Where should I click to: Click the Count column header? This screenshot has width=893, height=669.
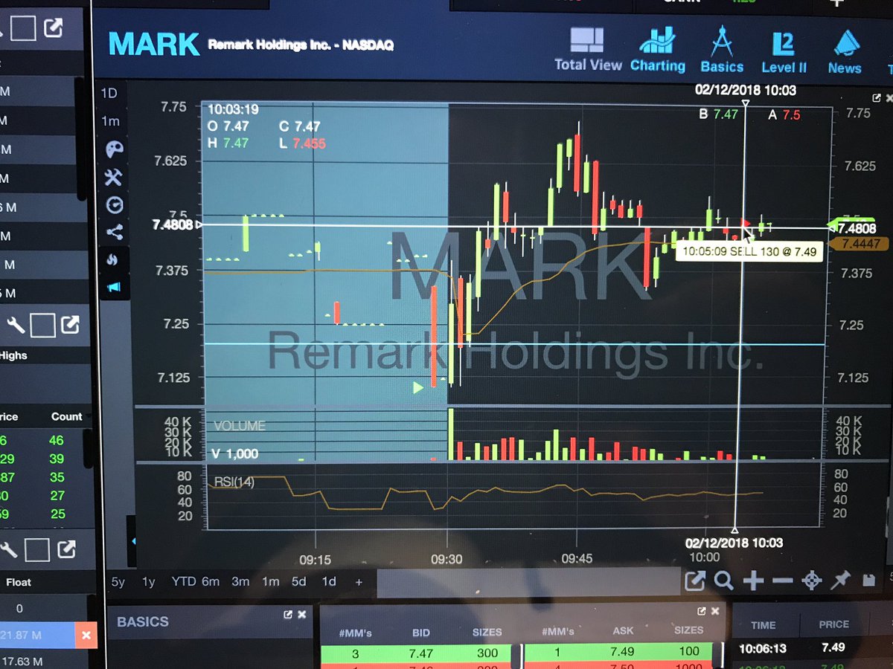66,417
